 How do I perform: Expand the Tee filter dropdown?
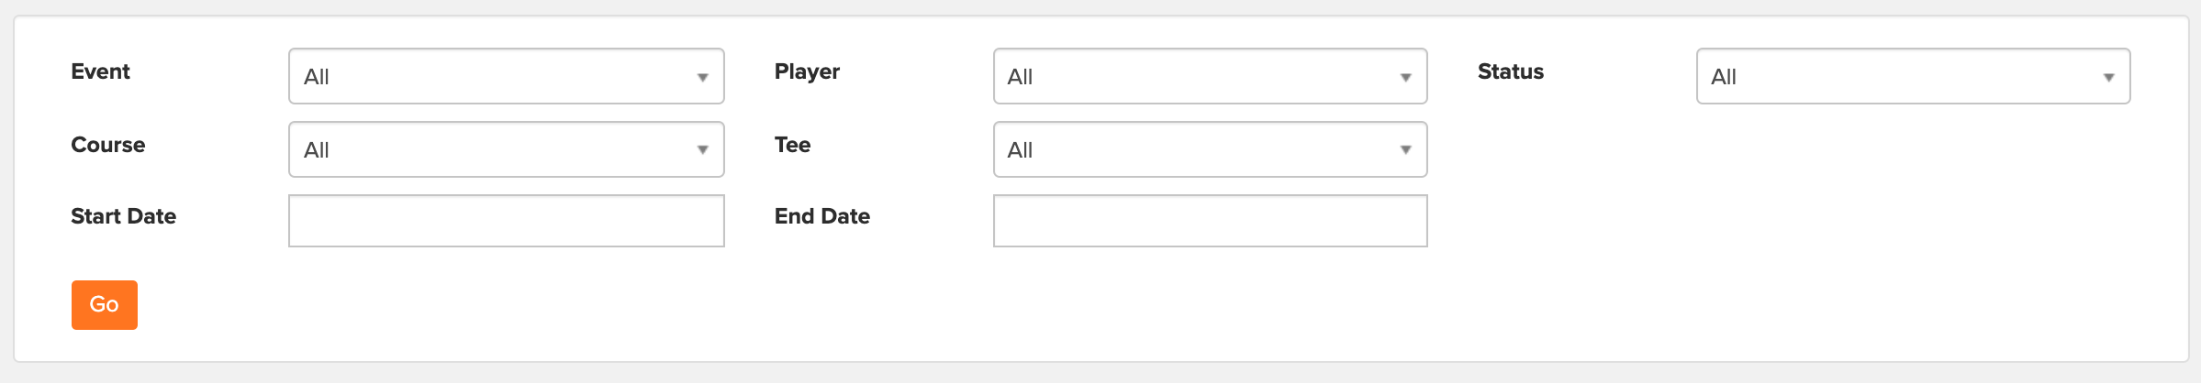click(1210, 149)
